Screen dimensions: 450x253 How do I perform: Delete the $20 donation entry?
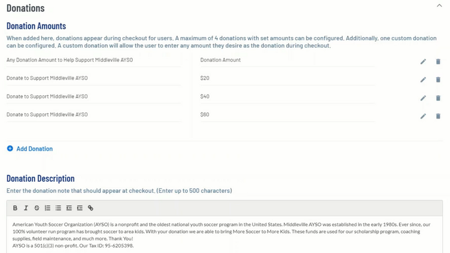click(438, 80)
